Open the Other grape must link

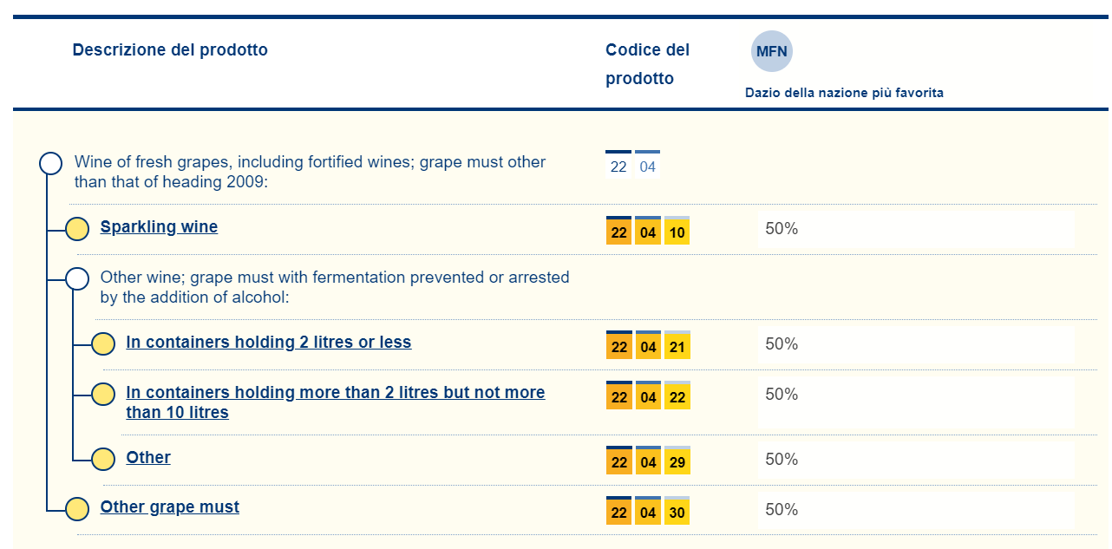coord(170,507)
